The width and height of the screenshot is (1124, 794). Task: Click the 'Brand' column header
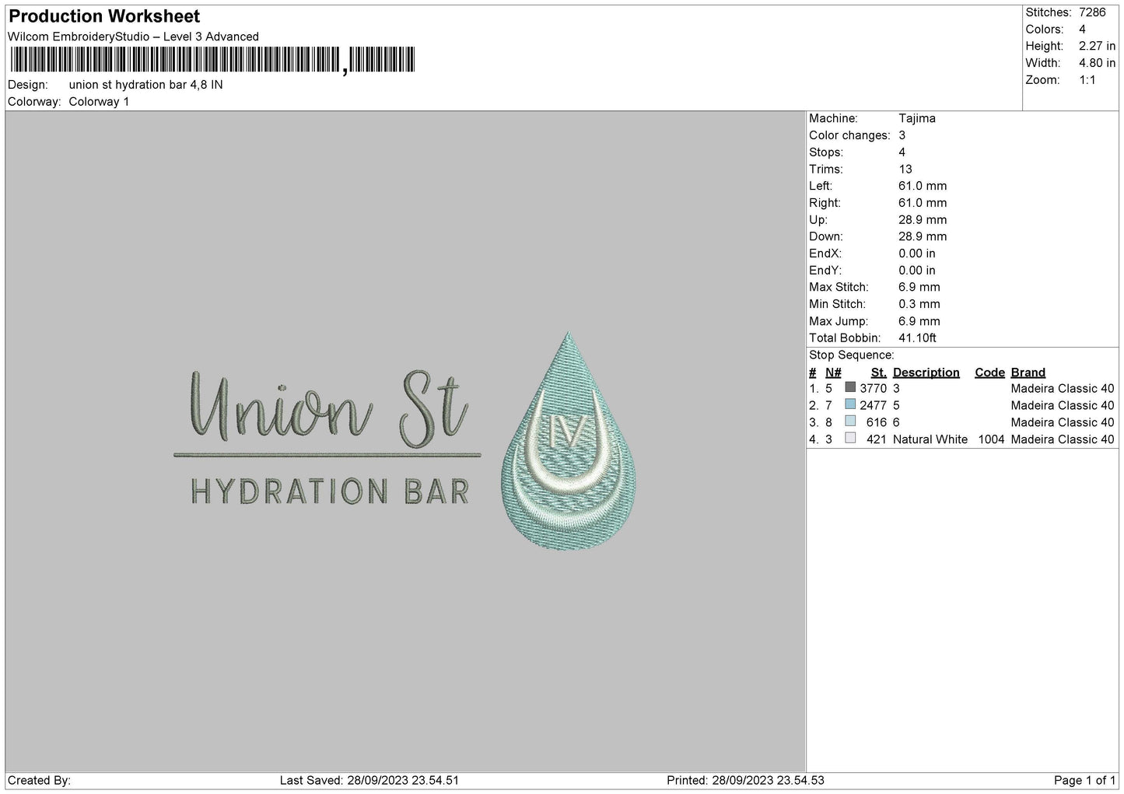(x=1028, y=373)
